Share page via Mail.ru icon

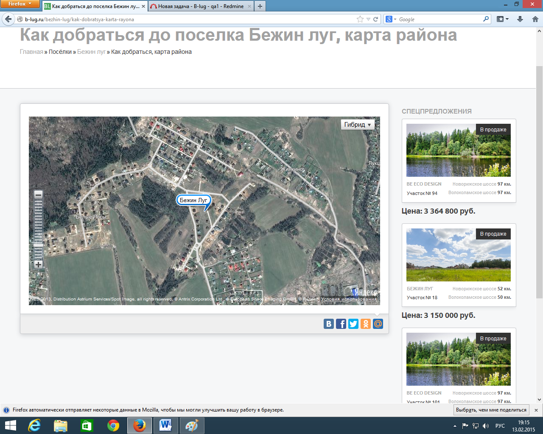[x=378, y=324]
